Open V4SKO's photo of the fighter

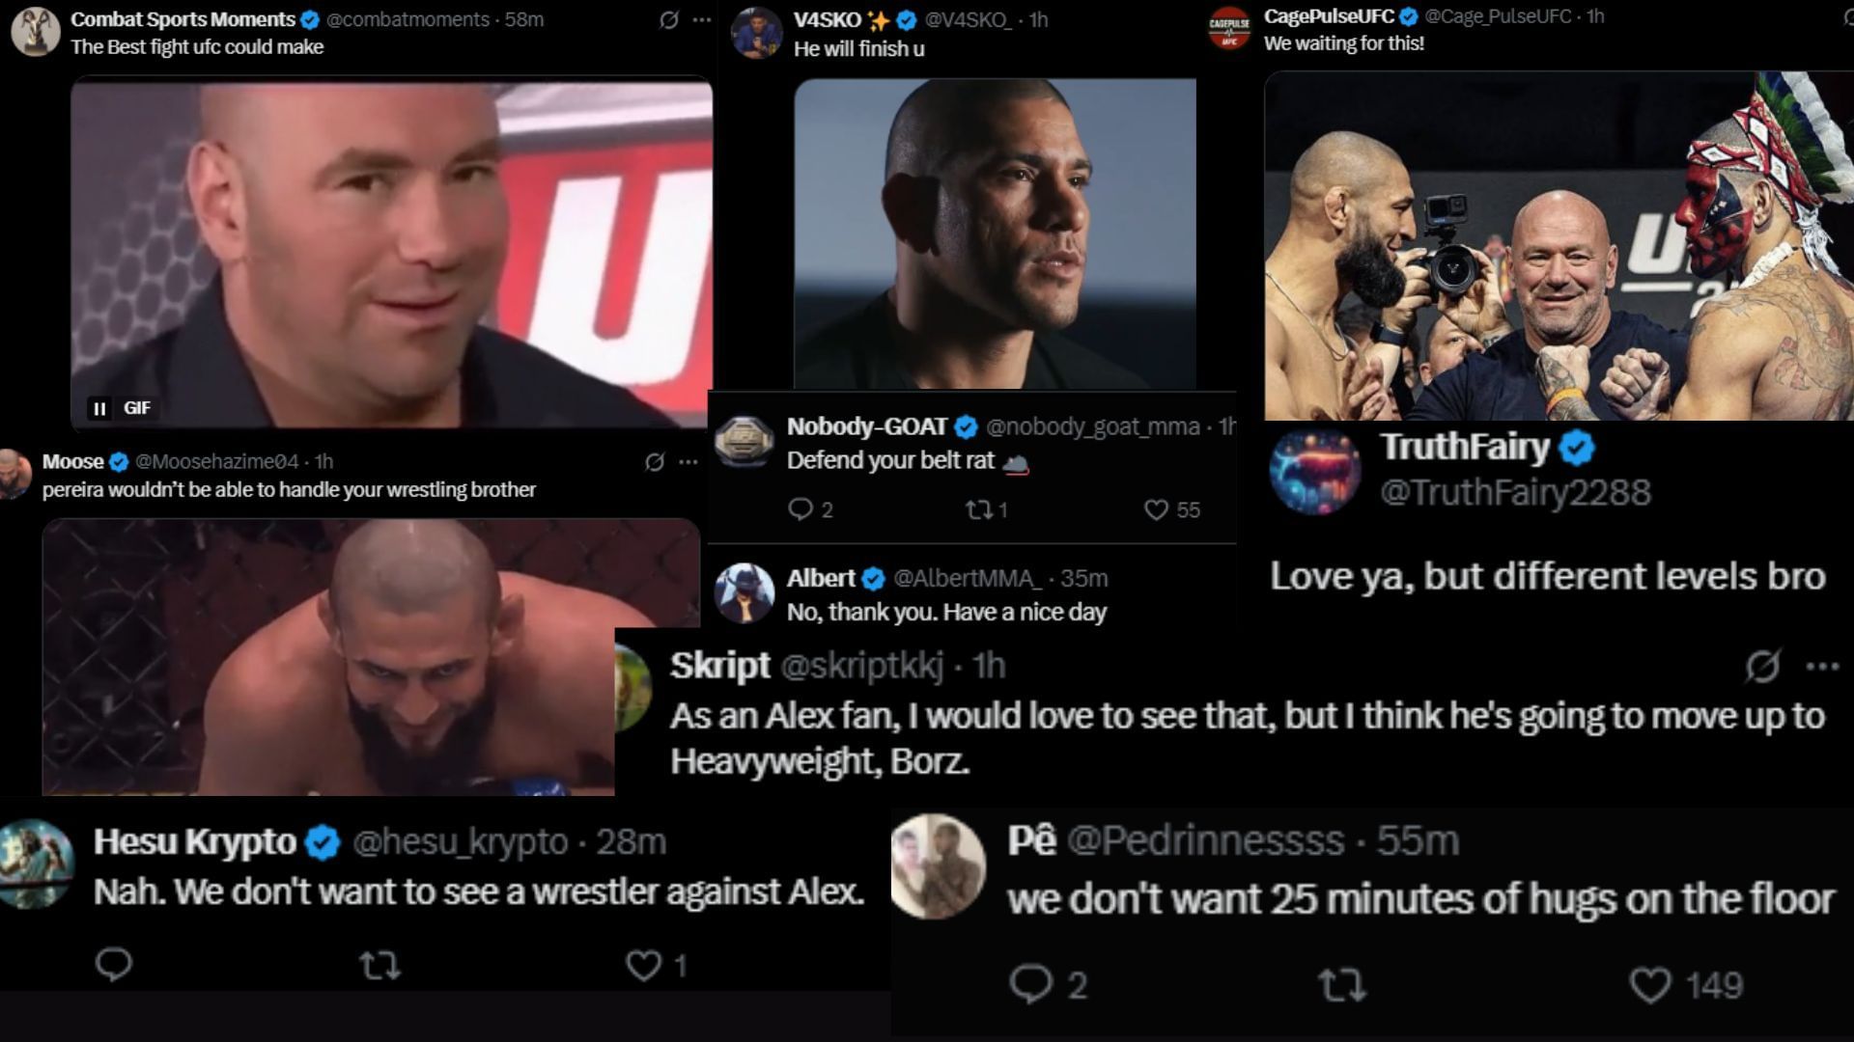point(995,233)
